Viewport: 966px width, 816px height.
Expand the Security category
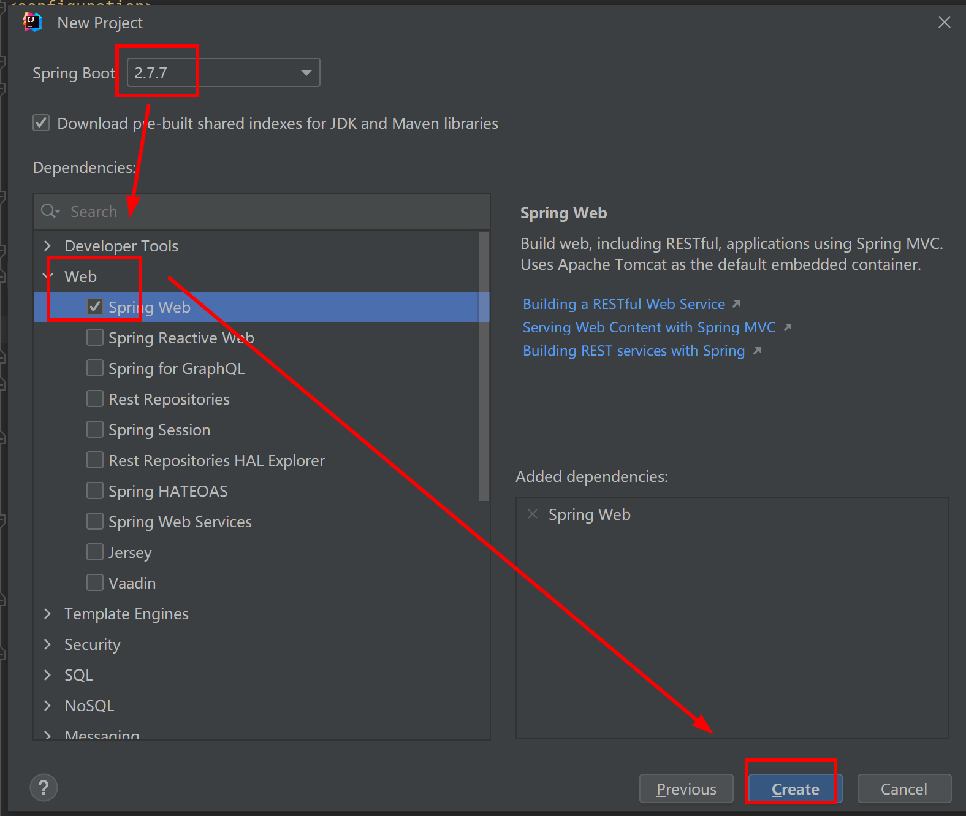point(48,644)
